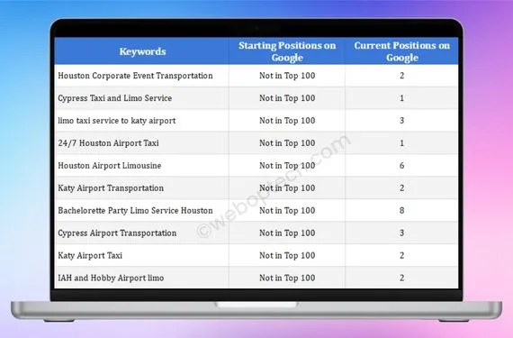Select Cypress Taxi and Limo Service keyword
Image resolution: width=513 pixels, height=338 pixels.
click(x=115, y=98)
